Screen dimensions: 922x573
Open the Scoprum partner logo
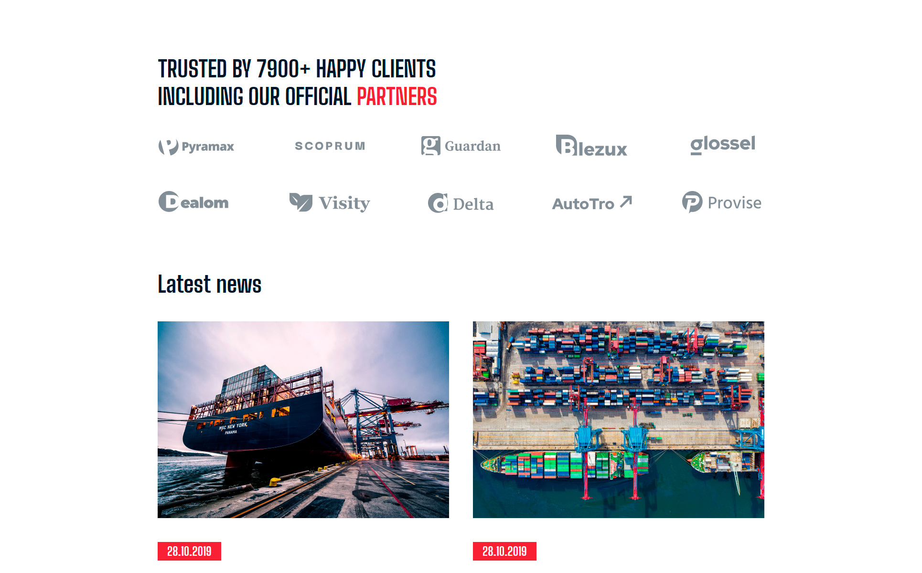click(x=330, y=146)
